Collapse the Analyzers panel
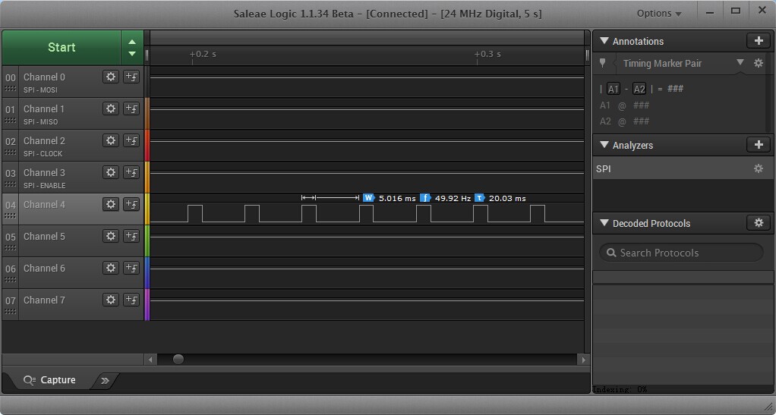Screen dimensions: 776x415 click(x=604, y=144)
